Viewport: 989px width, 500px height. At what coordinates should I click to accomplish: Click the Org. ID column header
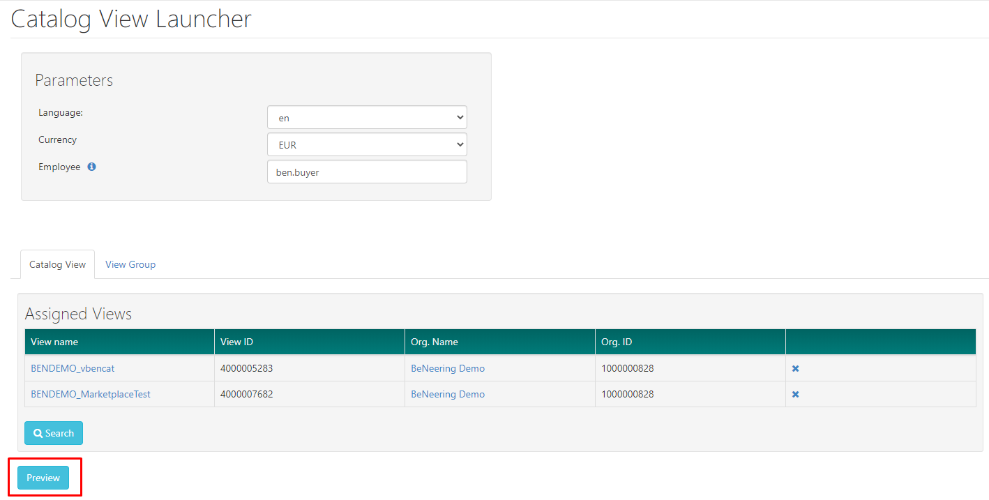pyautogui.click(x=617, y=342)
